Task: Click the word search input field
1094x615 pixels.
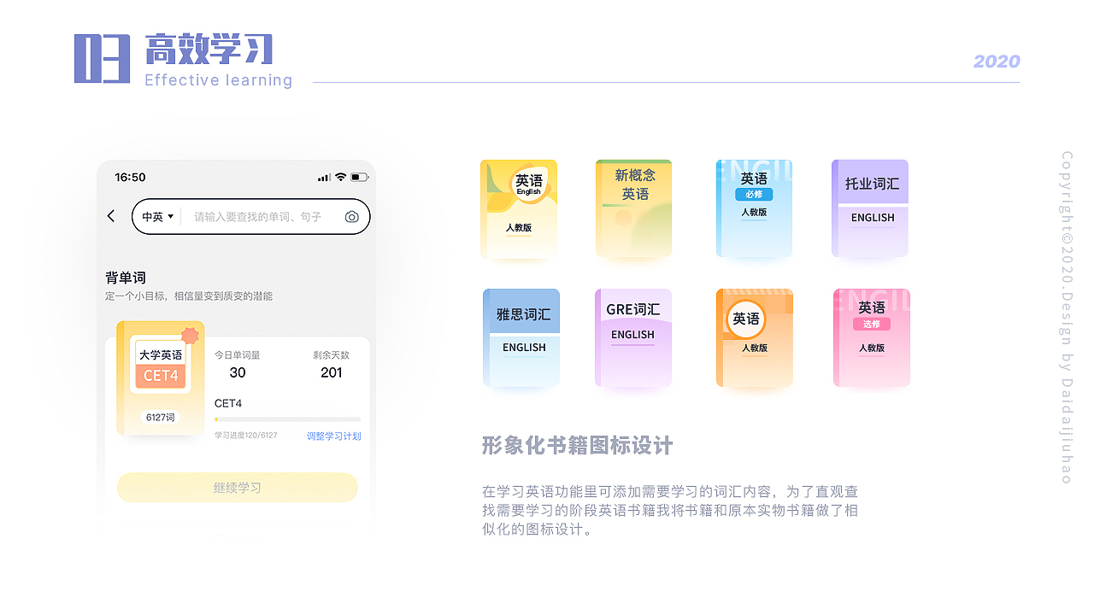Action: [256, 217]
